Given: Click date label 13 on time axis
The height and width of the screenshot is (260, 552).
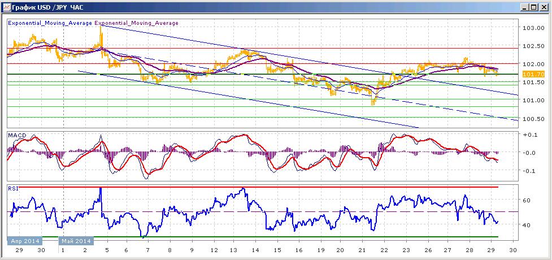Looking at the screenshot, I should click(234, 250).
